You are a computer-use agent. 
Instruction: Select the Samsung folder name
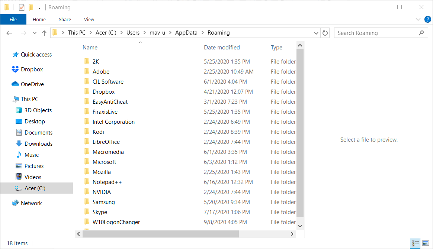103,202
